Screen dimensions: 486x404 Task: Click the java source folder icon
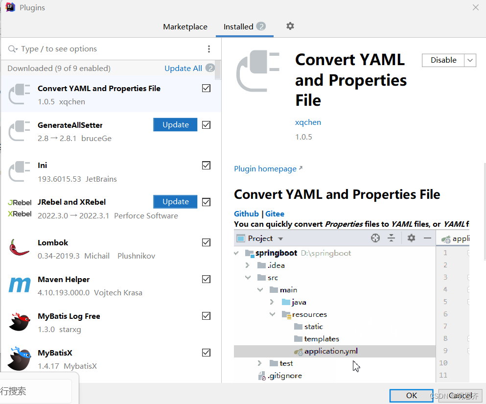pyautogui.click(x=286, y=302)
